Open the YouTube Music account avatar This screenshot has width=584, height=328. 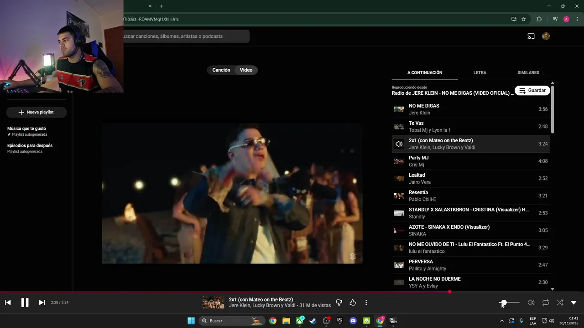point(546,36)
